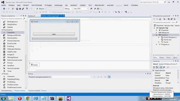Select Form1.resx in Solution Explorer
Image resolution: width=180 pixels, height=101 pixels.
[167, 40]
